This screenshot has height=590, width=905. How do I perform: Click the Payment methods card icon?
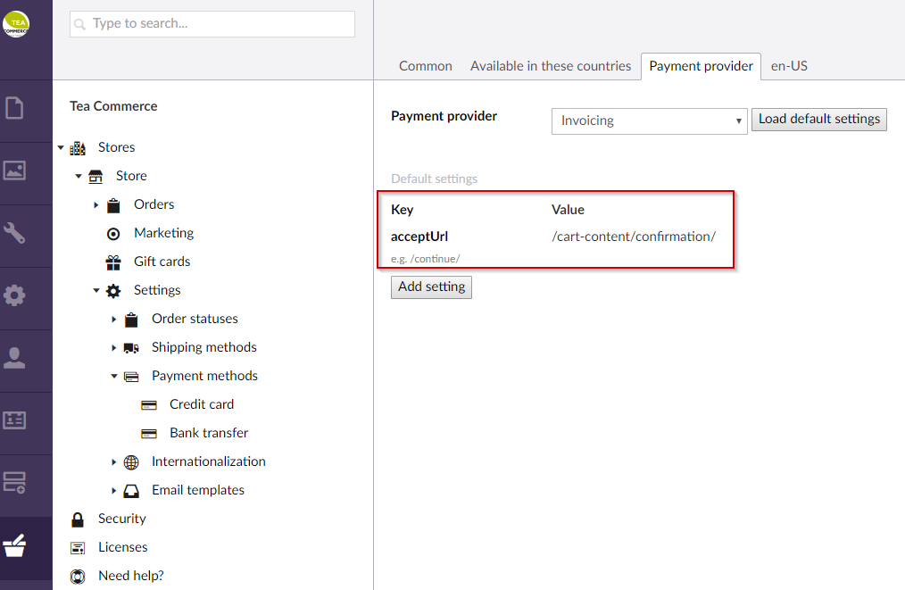point(131,377)
